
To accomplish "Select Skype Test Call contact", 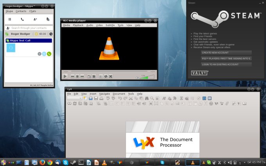I will point(29,41).
